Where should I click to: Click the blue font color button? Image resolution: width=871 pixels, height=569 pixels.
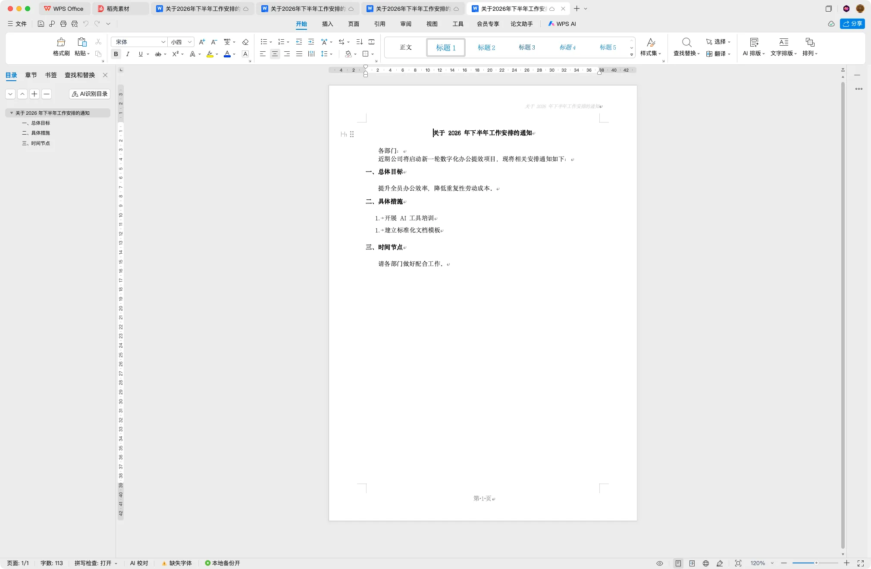pos(227,54)
